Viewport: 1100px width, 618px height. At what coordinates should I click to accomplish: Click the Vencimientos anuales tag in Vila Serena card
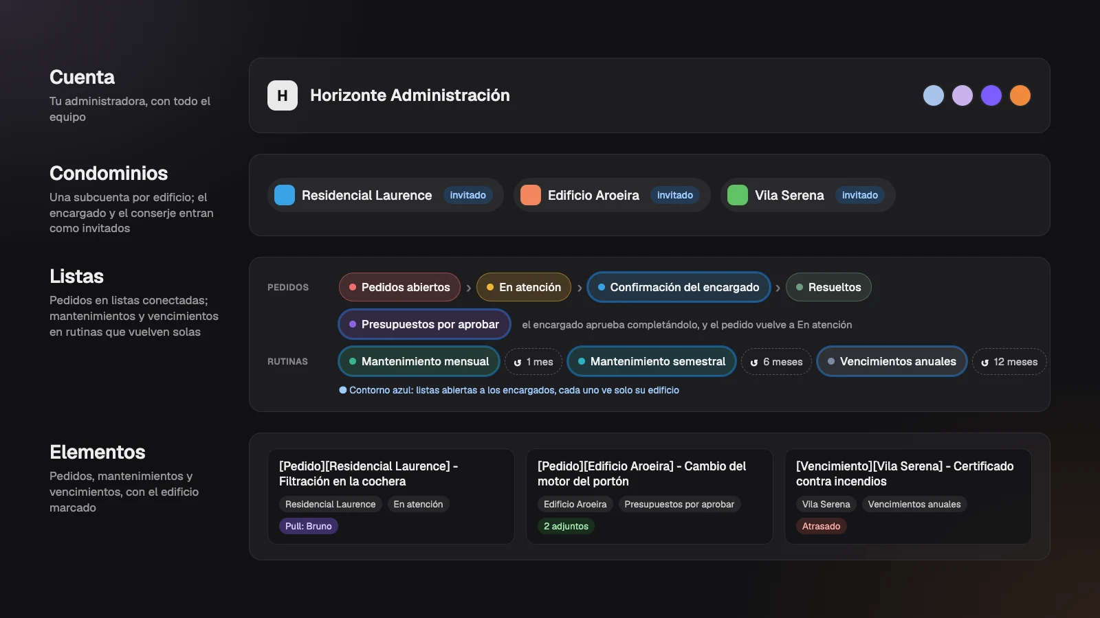pyautogui.click(x=914, y=504)
